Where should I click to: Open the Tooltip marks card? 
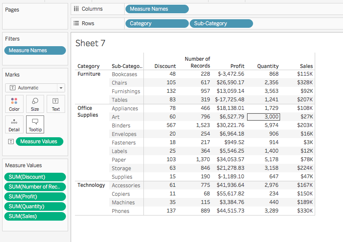click(35, 124)
